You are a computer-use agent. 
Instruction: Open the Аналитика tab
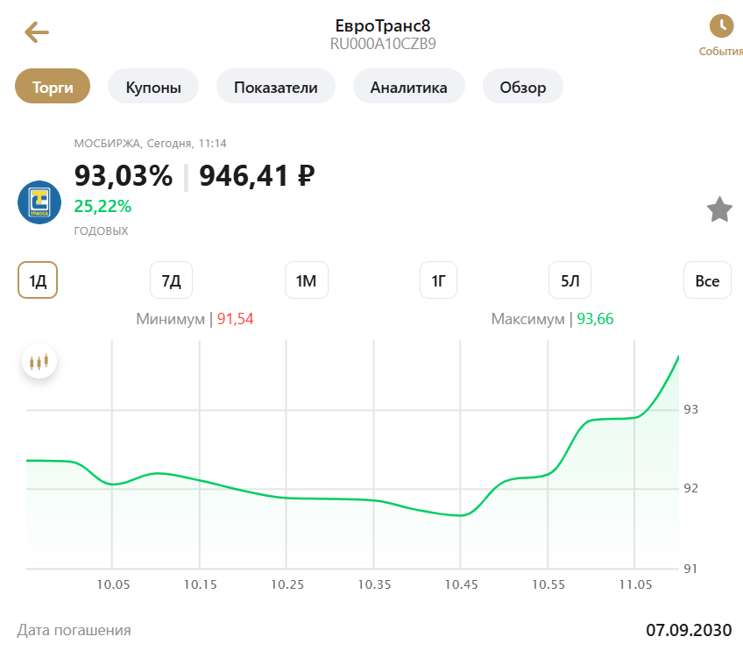[x=409, y=86]
